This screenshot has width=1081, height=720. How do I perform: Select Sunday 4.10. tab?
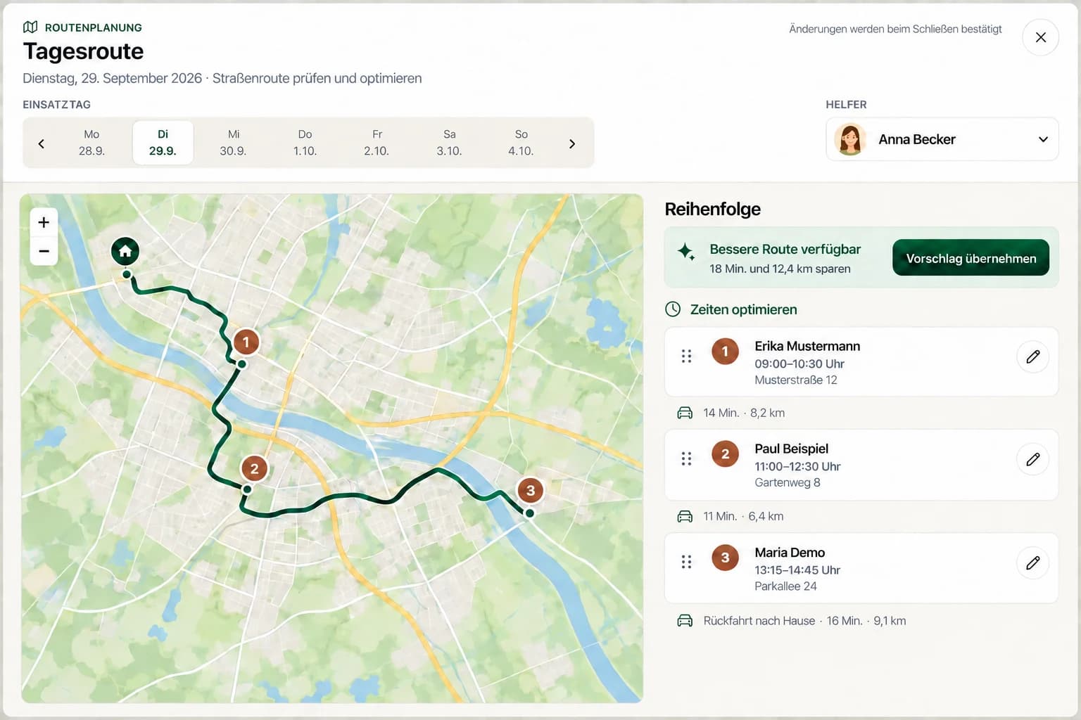point(521,143)
